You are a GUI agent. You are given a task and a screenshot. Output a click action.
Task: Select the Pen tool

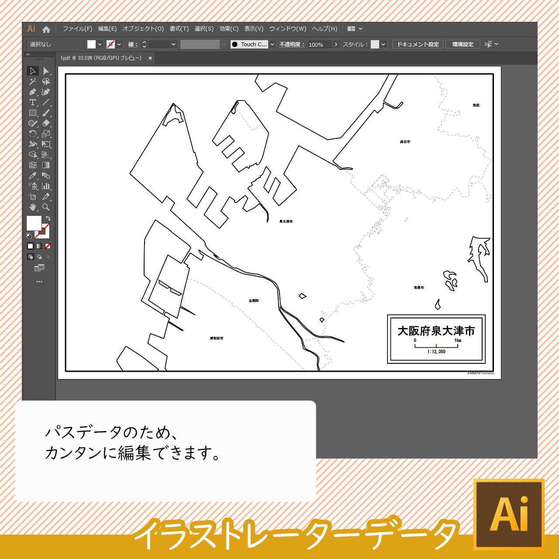point(33,92)
